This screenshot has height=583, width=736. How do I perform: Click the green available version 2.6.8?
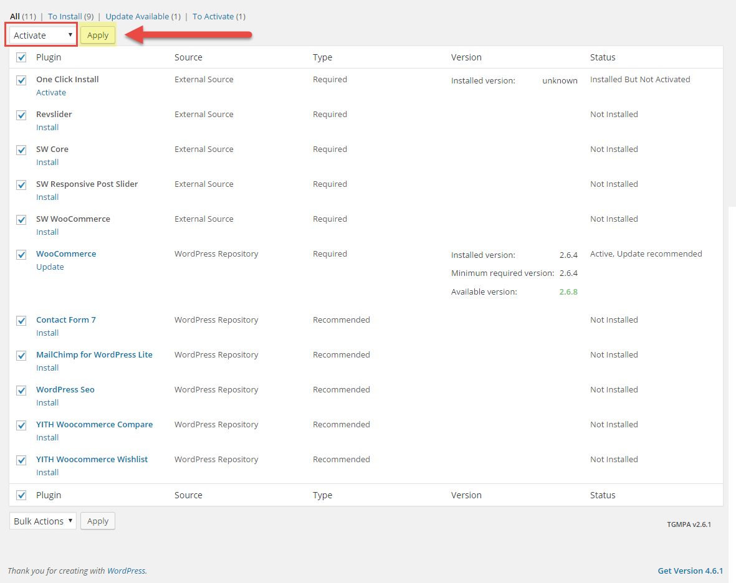point(568,291)
